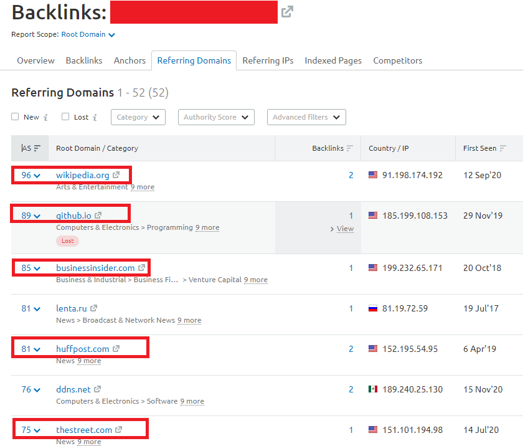Screen dimensions: 523x446
Task: Open the businessinsider.com external link icon
Action: [x=141, y=267]
